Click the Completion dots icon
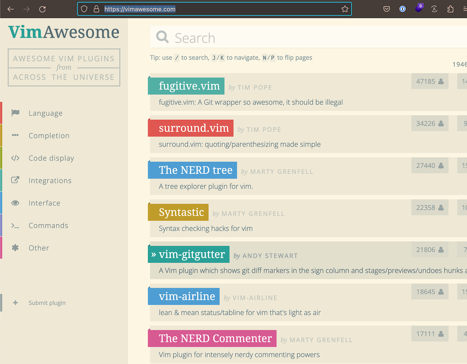Image resolution: width=467 pixels, height=364 pixels. (x=15, y=135)
